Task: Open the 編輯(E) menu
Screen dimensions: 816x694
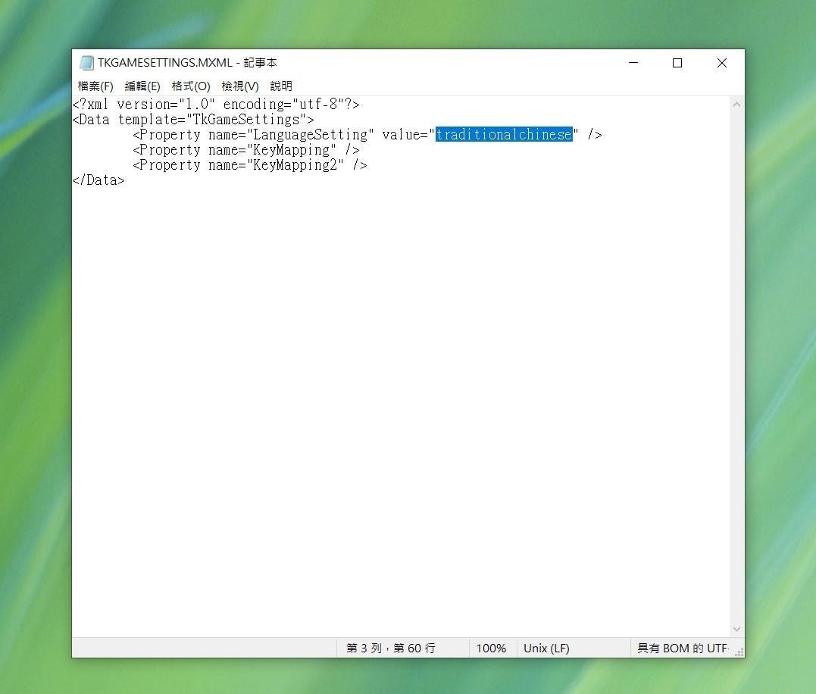Action: (x=142, y=86)
